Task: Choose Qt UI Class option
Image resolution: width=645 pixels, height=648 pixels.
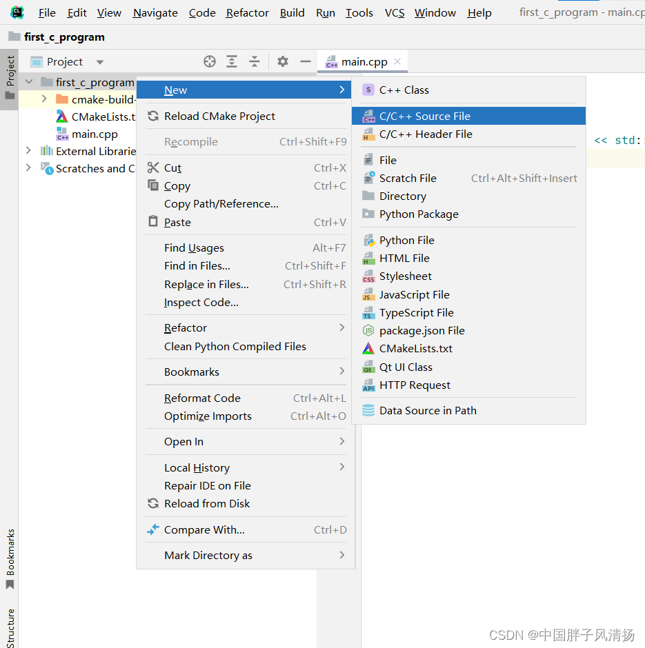Action: [x=468, y=367]
